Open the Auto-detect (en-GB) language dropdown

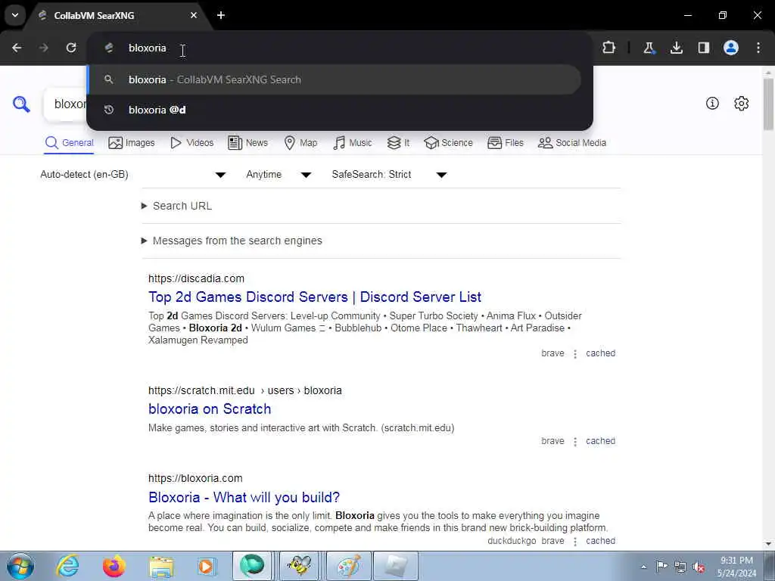[133, 175]
